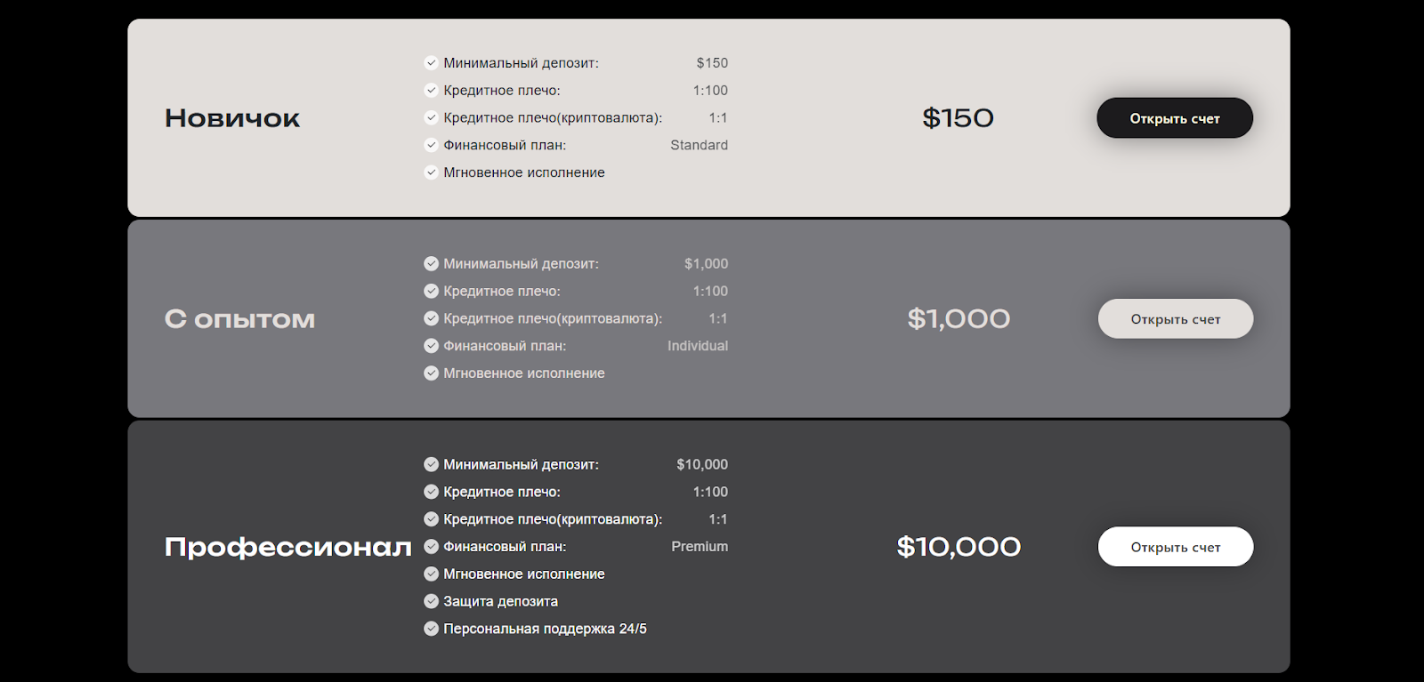Open account with С опытом plan button
This screenshot has height=682, width=1424.
(1176, 318)
